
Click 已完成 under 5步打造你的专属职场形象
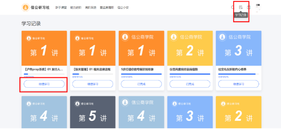point(141,84)
